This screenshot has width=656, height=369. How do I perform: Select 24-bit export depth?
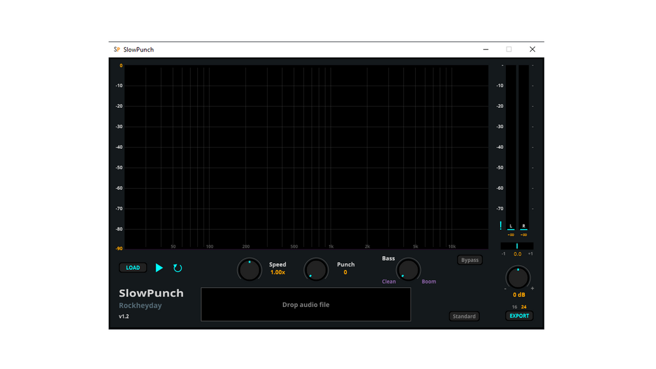[x=523, y=307]
